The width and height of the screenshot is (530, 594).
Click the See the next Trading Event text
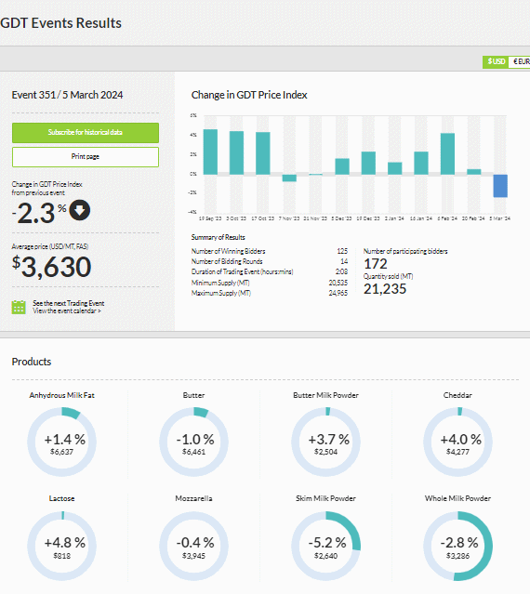[68, 303]
